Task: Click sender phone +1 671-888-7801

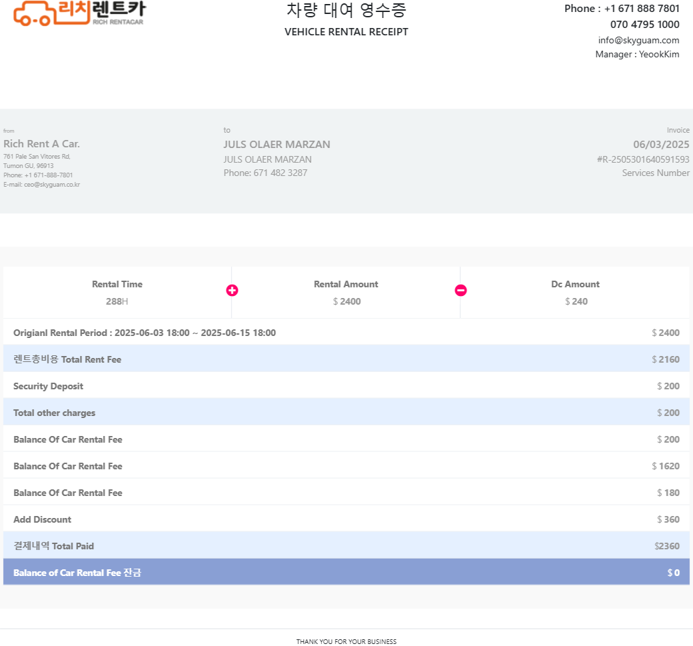Action: click(x=49, y=175)
